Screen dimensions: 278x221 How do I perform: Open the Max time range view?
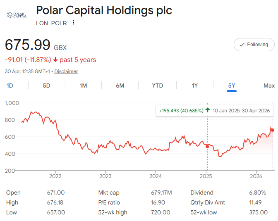pyautogui.click(x=269, y=86)
